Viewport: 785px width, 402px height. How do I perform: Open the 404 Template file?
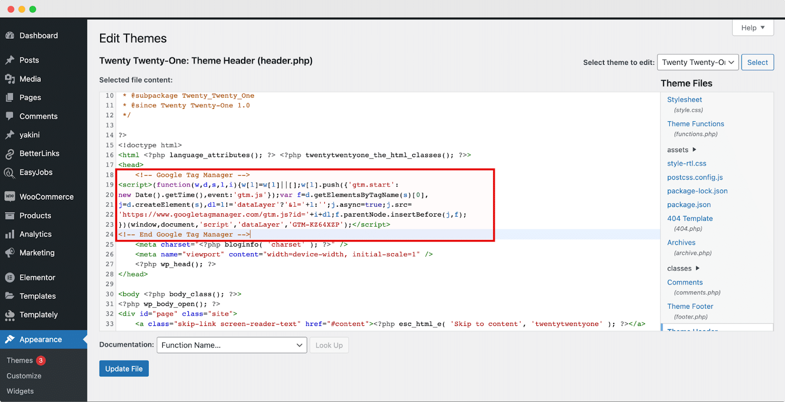tap(690, 218)
